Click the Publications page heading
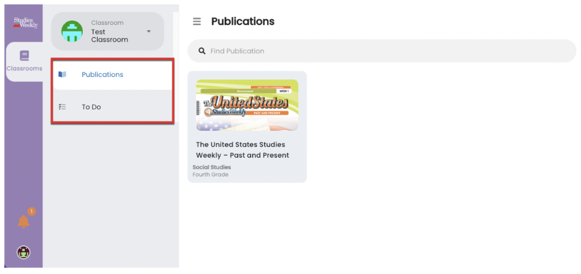The width and height of the screenshot is (581, 274). pyautogui.click(x=243, y=22)
